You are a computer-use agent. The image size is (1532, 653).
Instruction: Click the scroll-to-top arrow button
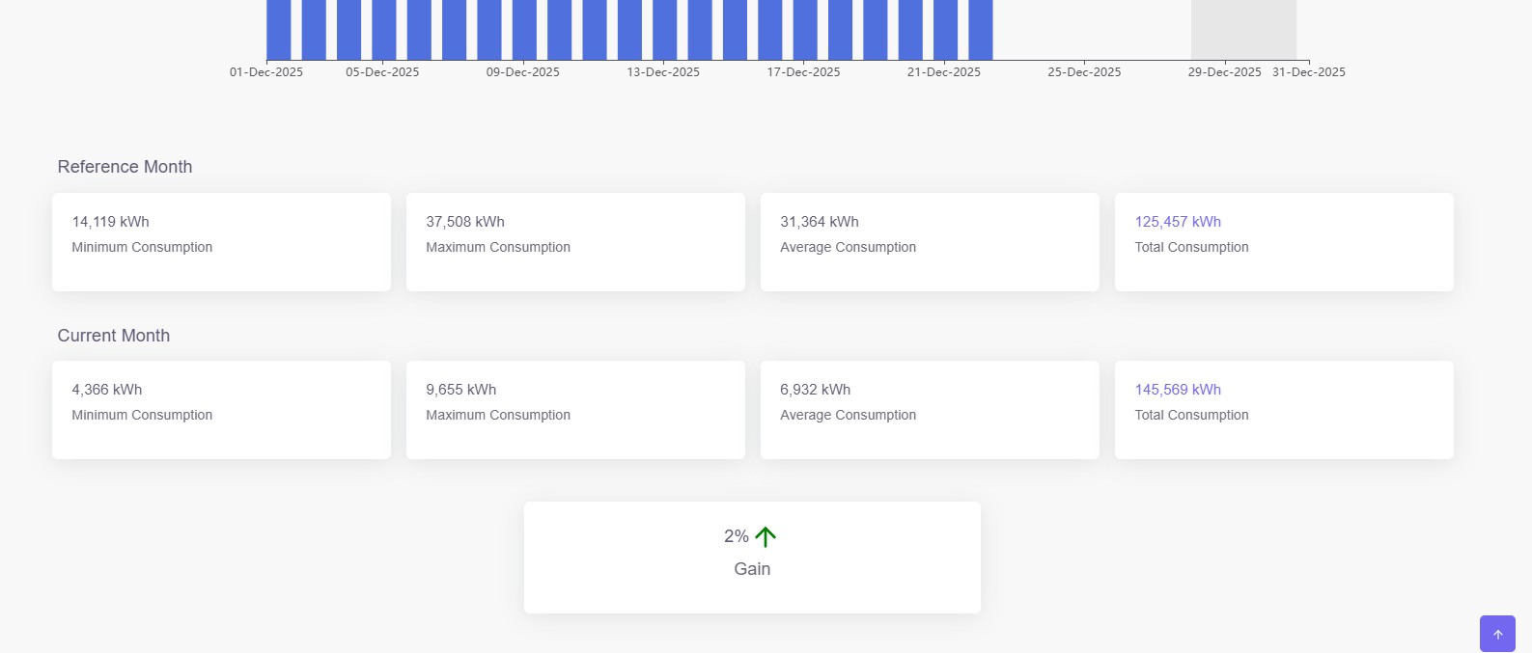[x=1497, y=634]
